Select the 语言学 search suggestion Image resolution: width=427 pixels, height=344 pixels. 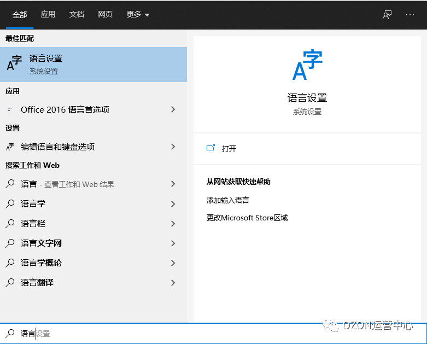[x=93, y=204]
